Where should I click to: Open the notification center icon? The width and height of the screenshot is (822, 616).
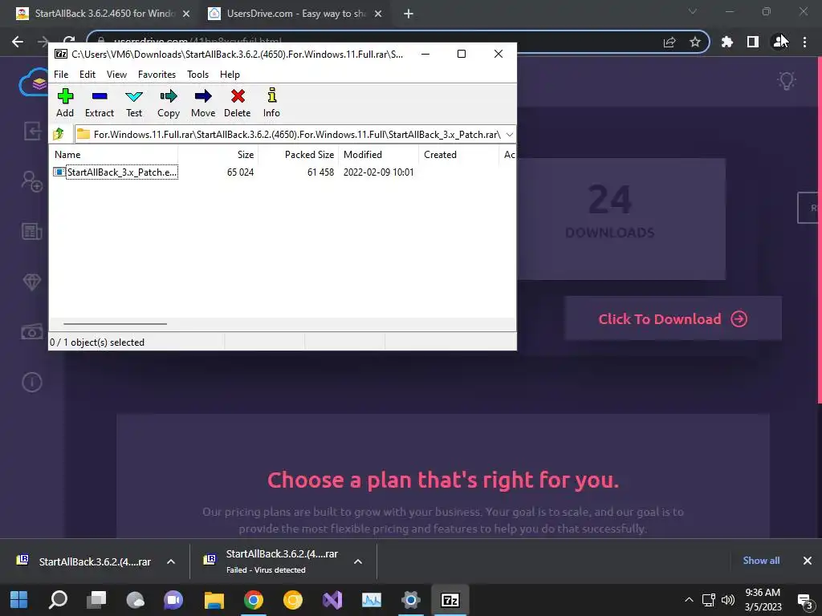click(x=804, y=600)
